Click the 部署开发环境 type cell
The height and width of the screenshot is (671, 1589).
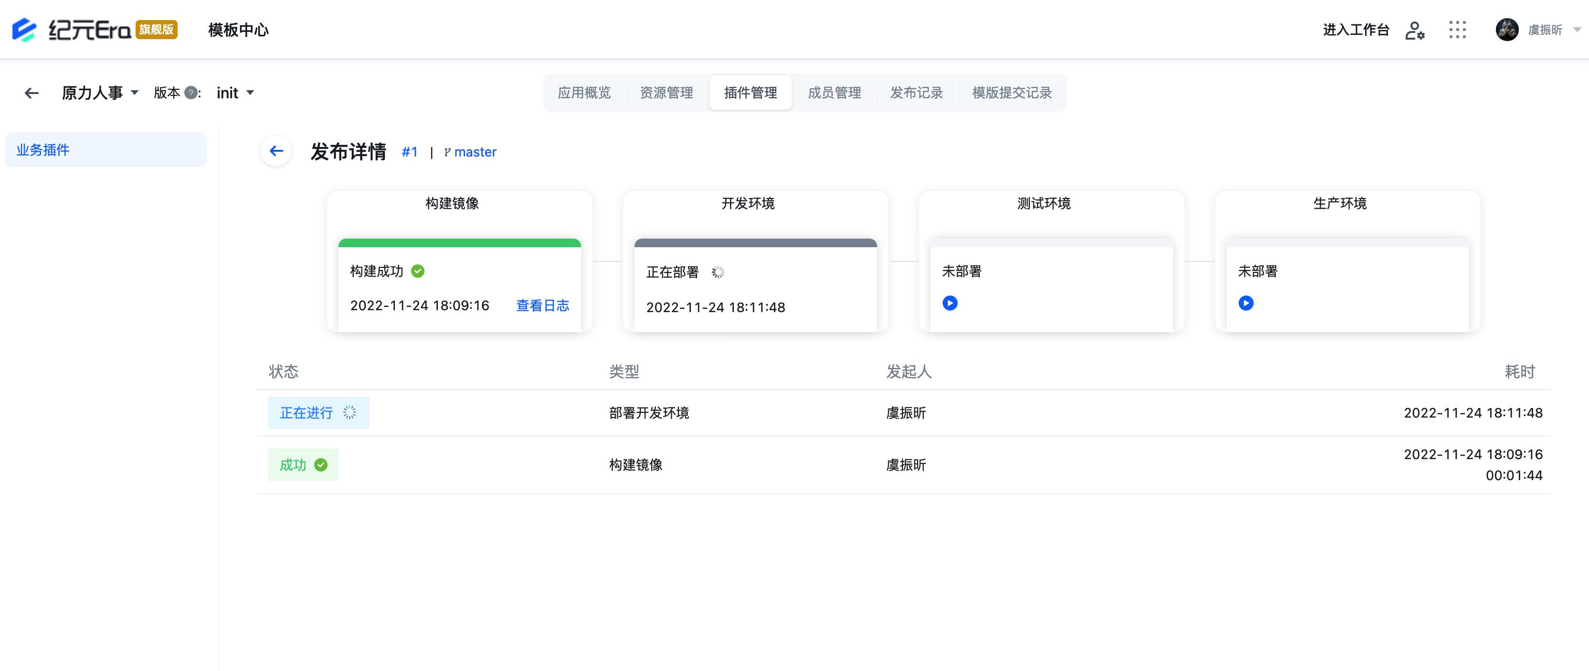(649, 413)
